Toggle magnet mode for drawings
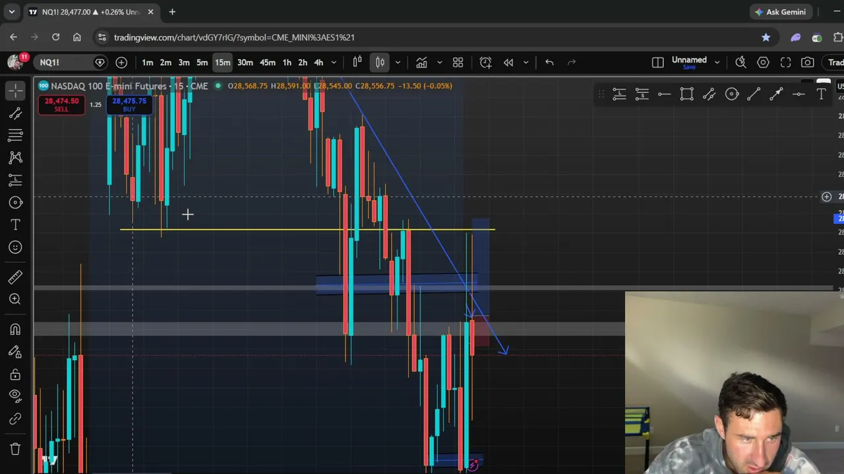Screen dimensions: 844x474 pyautogui.click(x=15, y=330)
